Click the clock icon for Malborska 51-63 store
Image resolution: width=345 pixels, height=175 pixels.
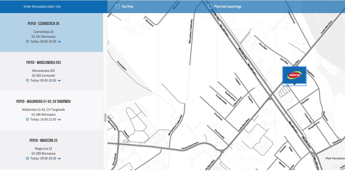click(x=27, y=119)
